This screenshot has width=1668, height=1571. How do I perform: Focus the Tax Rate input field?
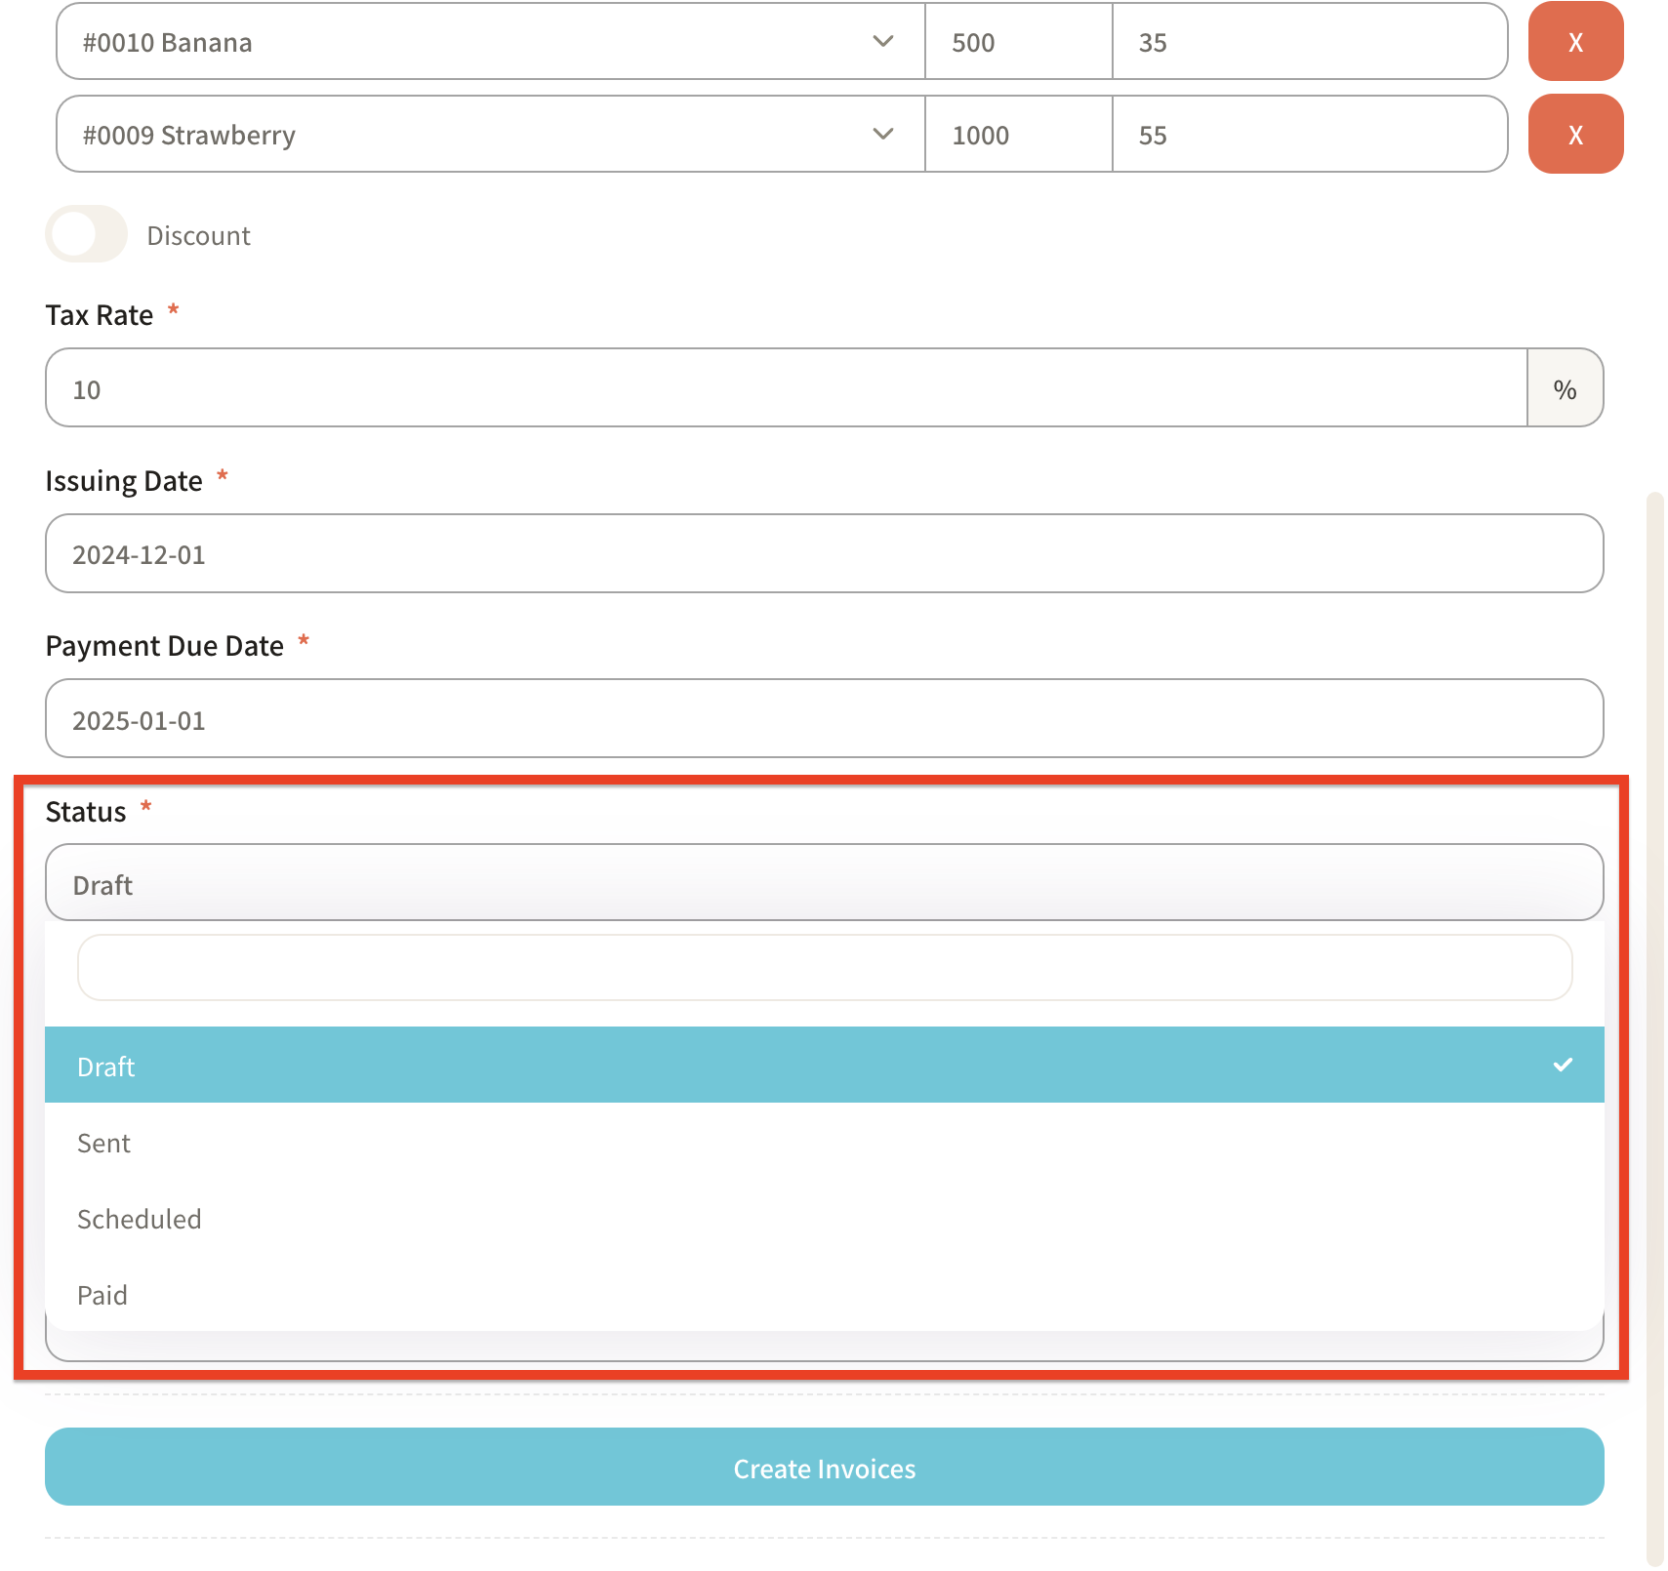786,388
